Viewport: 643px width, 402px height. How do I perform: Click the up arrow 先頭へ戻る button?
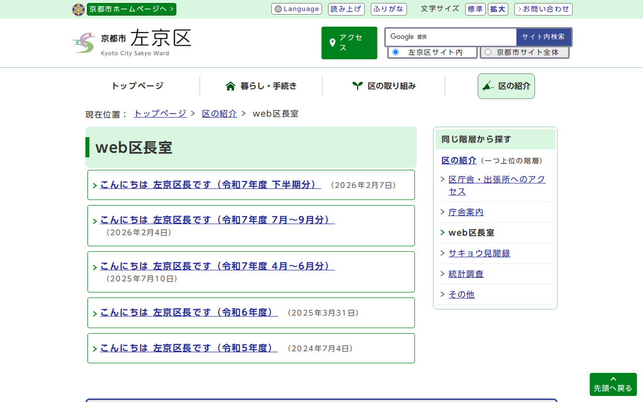pos(613,384)
